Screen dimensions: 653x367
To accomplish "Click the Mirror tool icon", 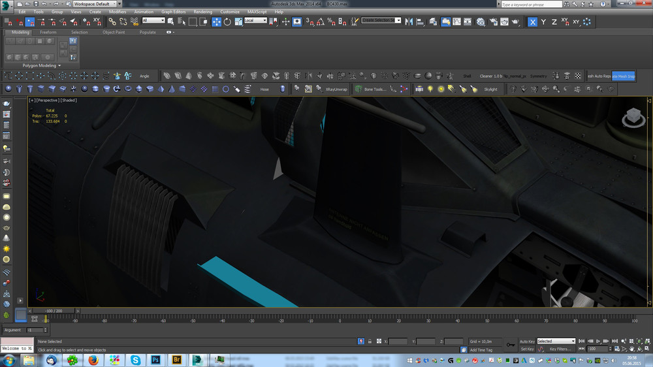I will point(409,22).
